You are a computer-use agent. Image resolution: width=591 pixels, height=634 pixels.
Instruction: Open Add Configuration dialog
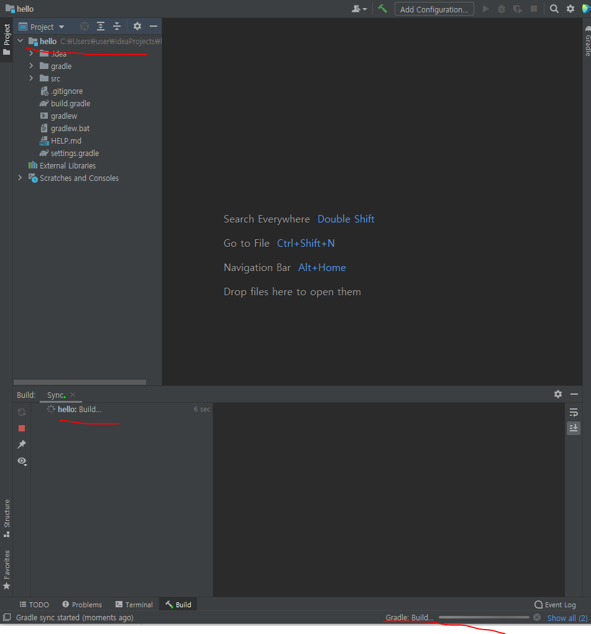tap(434, 9)
